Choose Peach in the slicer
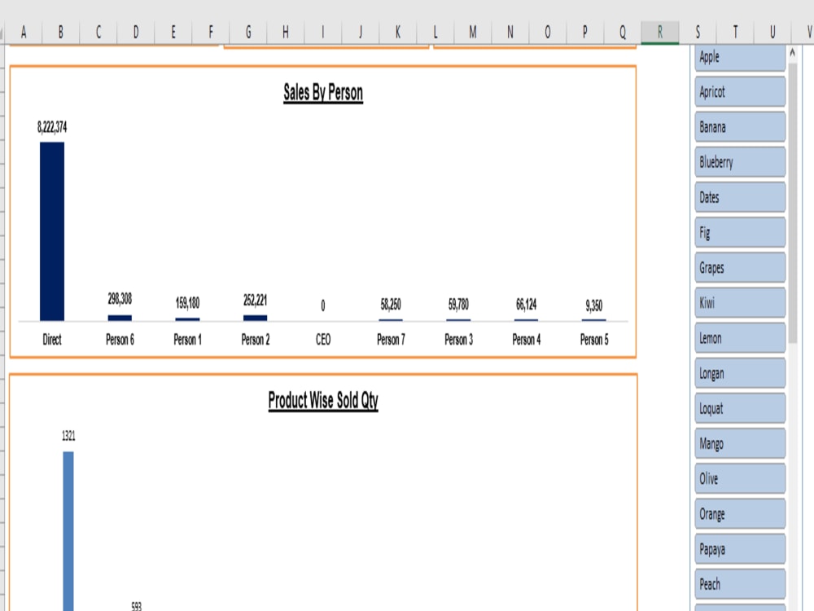The height and width of the screenshot is (611, 814). click(740, 584)
